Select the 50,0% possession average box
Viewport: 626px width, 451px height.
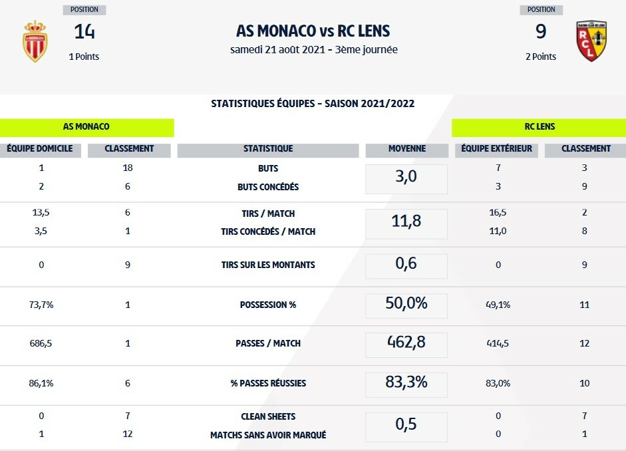coord(406,305)
